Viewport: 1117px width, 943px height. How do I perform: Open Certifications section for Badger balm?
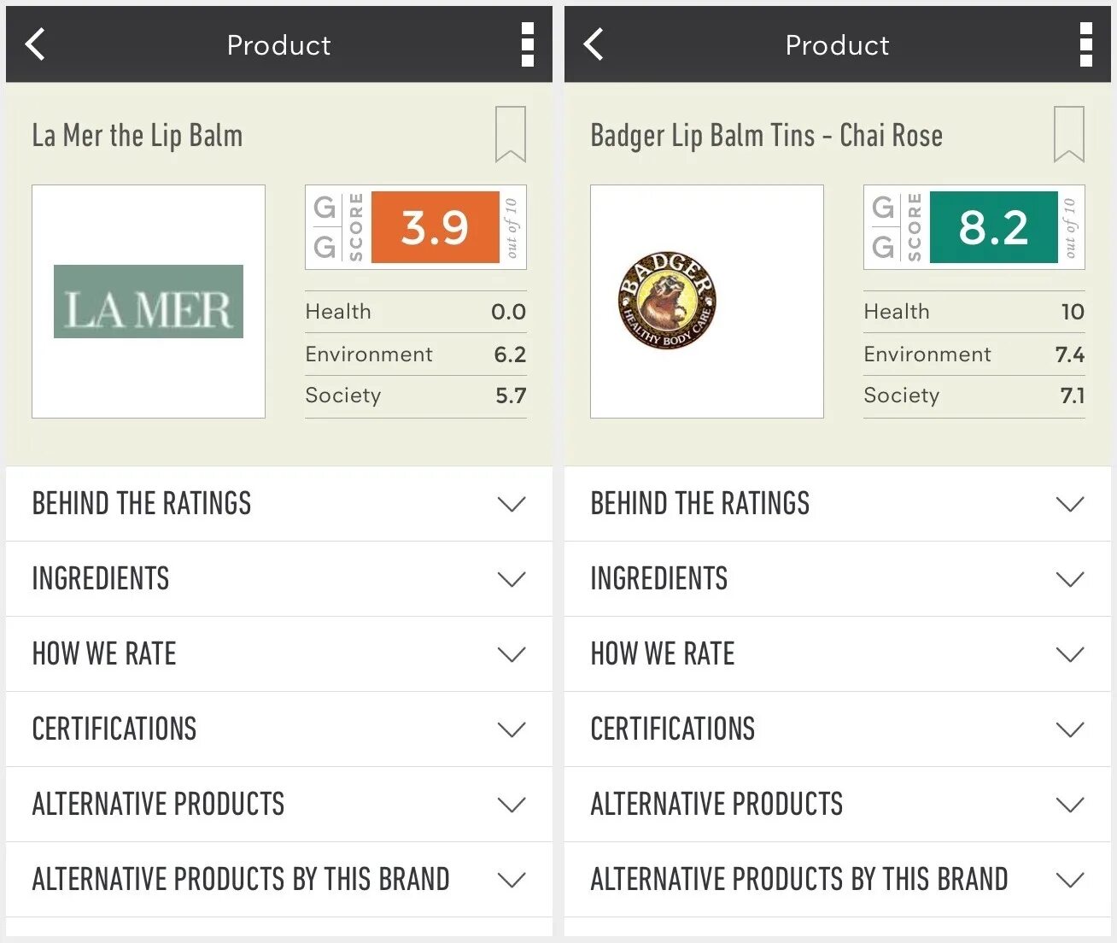[x=837, y=729]
